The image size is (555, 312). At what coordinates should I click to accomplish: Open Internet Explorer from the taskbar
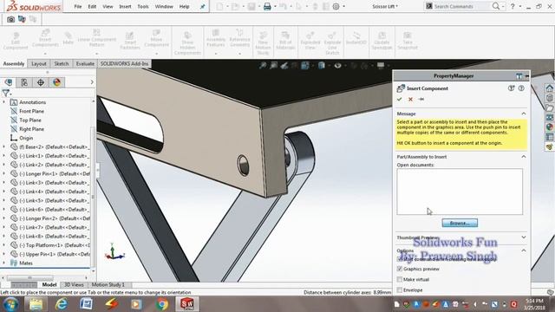62,304
